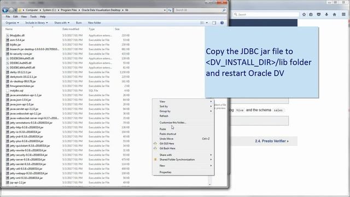Select the bijdbc.jar file
350x197 pixels.
click(15, 45)
